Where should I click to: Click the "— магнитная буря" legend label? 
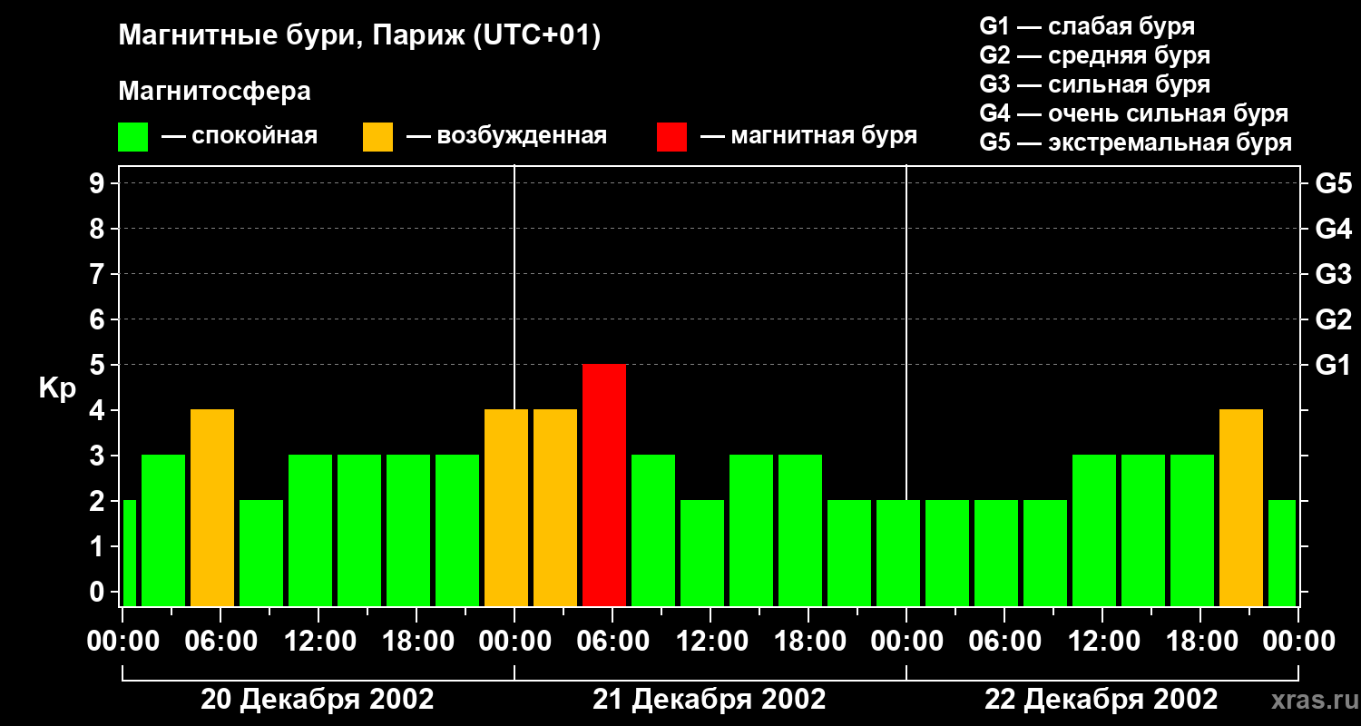[808, 136]
